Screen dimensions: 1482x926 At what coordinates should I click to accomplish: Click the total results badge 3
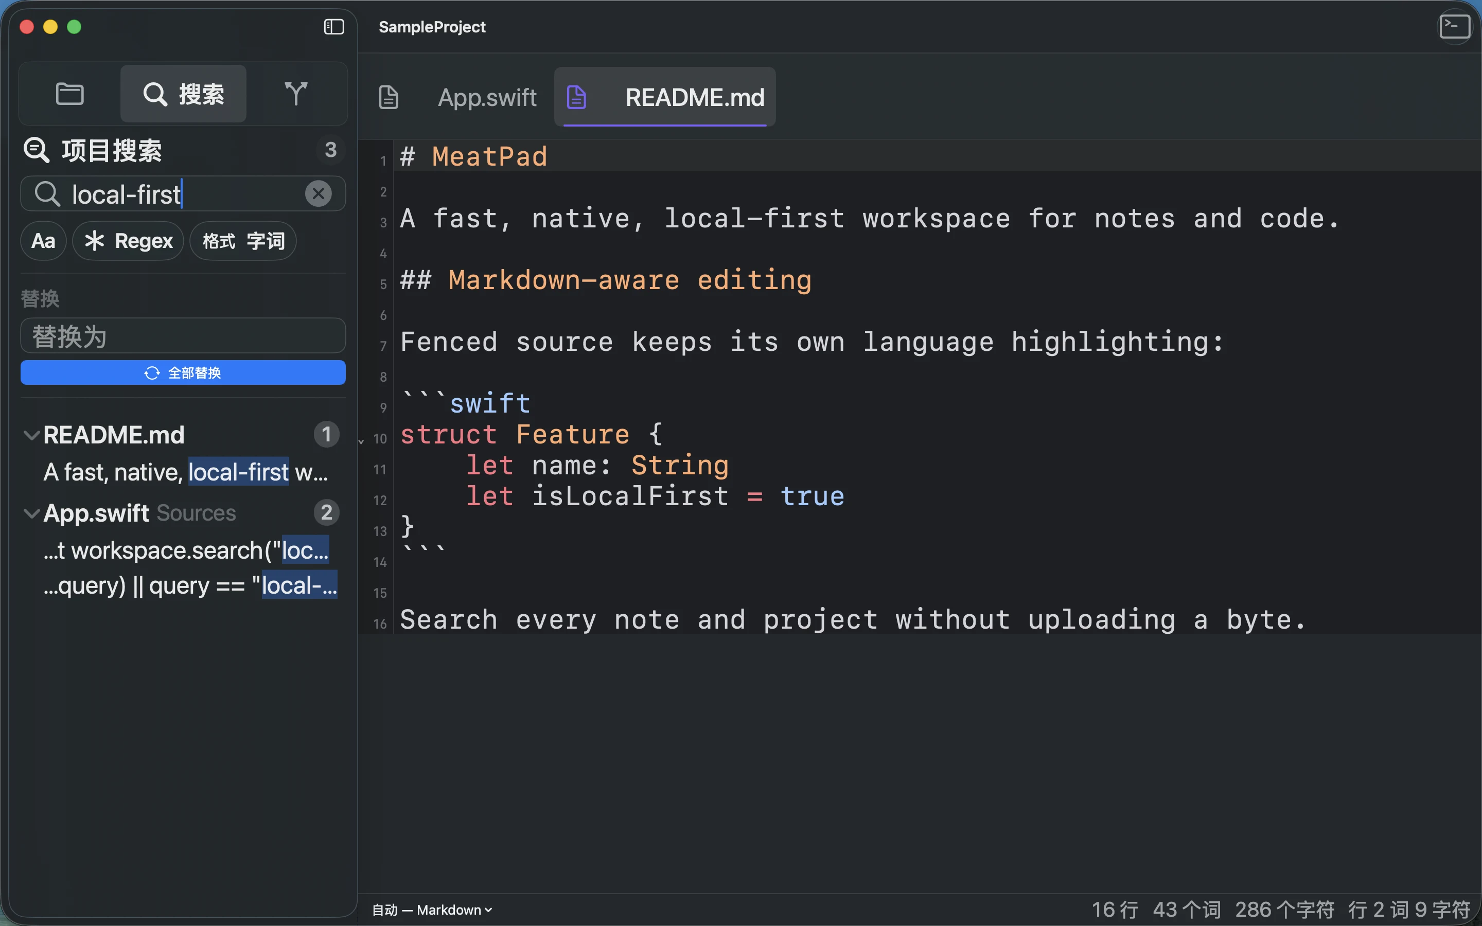click(x=331, y=150)
